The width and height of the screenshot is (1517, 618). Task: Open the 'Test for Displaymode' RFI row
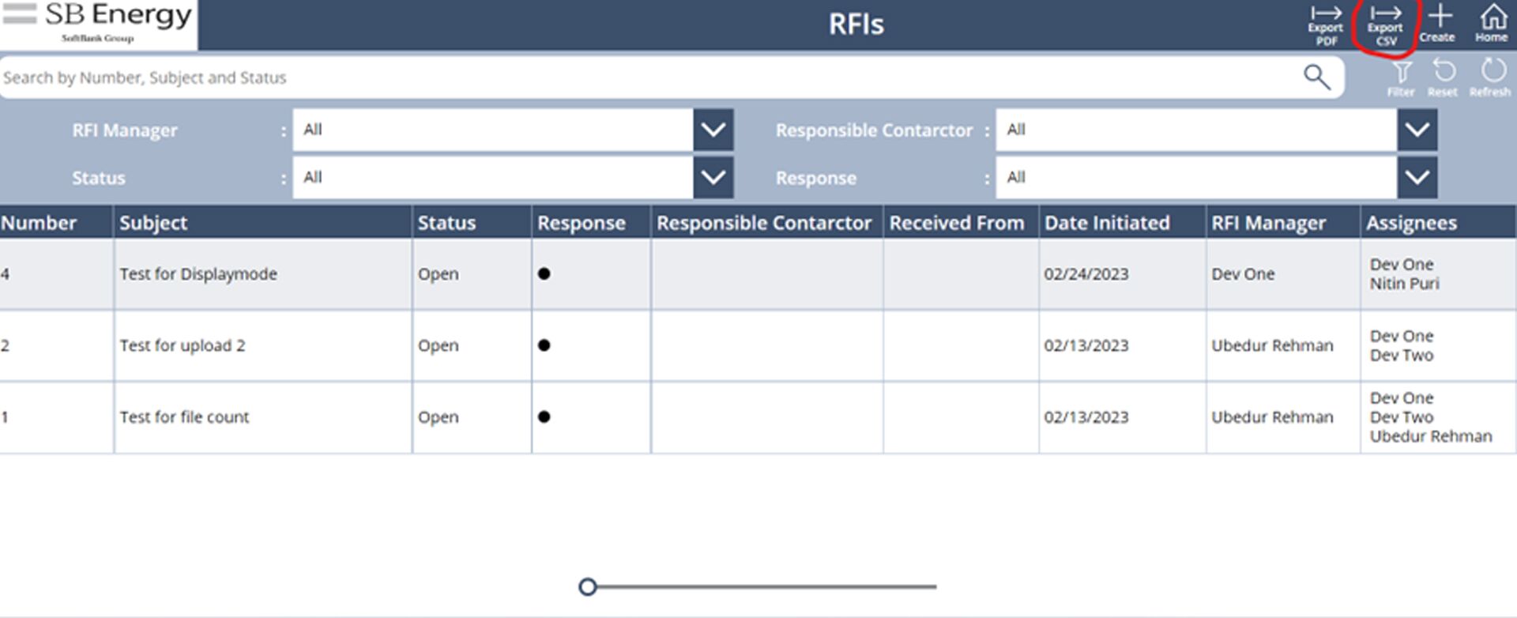(x=198, y=274)
